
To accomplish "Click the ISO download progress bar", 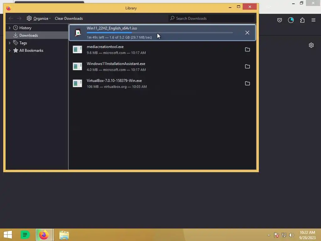I will pyautogui.click(x=160, y=33).
